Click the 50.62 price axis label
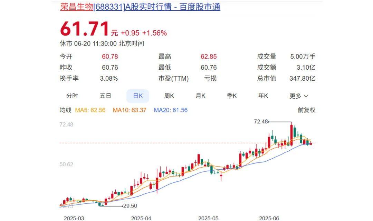The width and height of the screenshot is (373, 221). pos(66,164)
